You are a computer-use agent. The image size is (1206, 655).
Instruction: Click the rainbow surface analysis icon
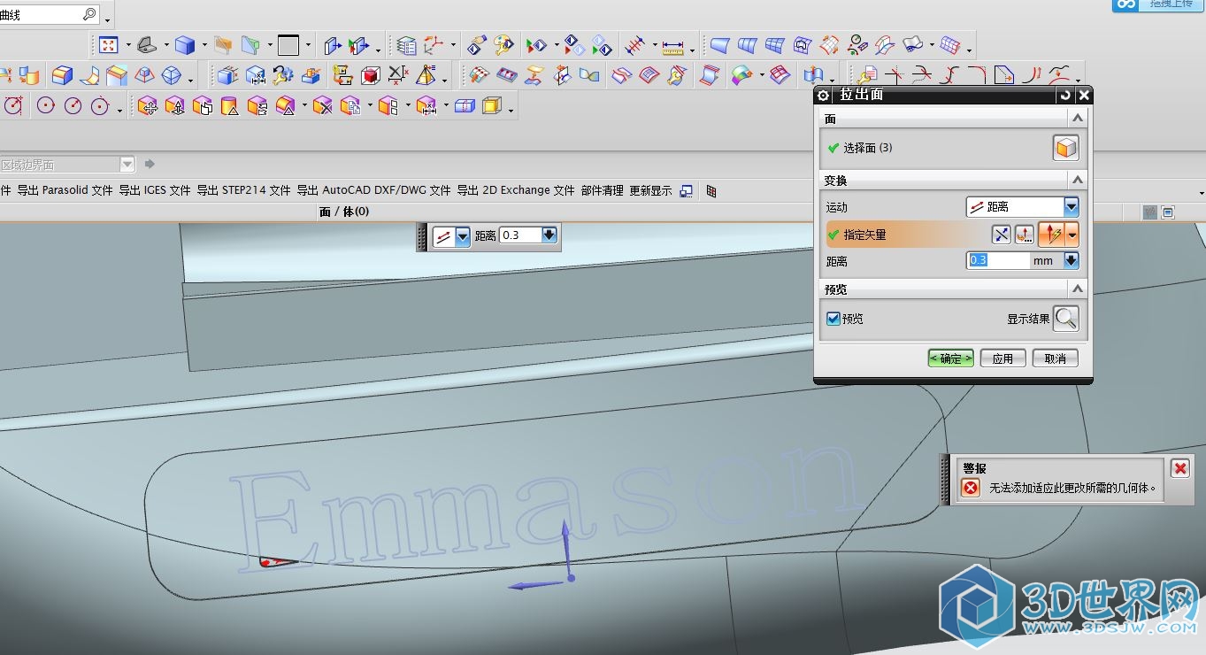[741, 75]
